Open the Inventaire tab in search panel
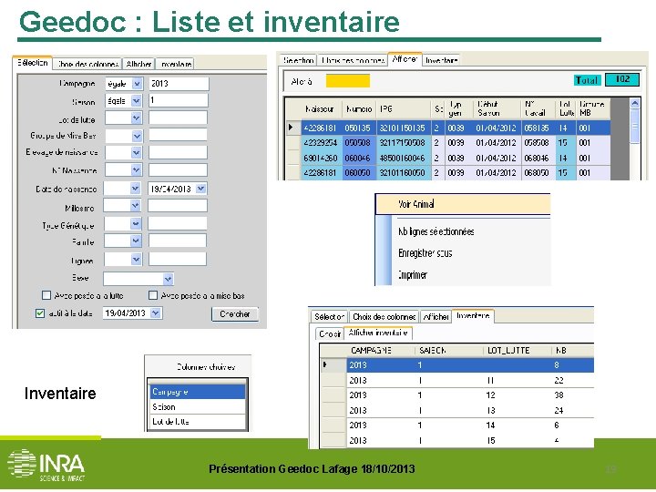The height and width of the screenshot is (492, 656). pos(175,64)
